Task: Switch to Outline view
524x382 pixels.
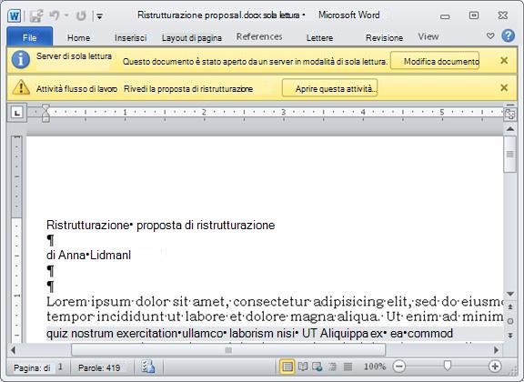Action: pos(332,367)
